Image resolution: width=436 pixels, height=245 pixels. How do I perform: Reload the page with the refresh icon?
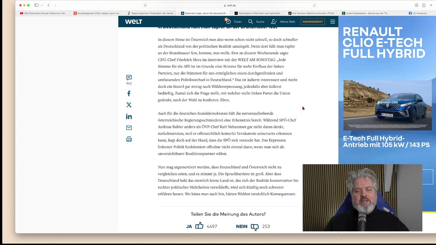pos(314,5)
